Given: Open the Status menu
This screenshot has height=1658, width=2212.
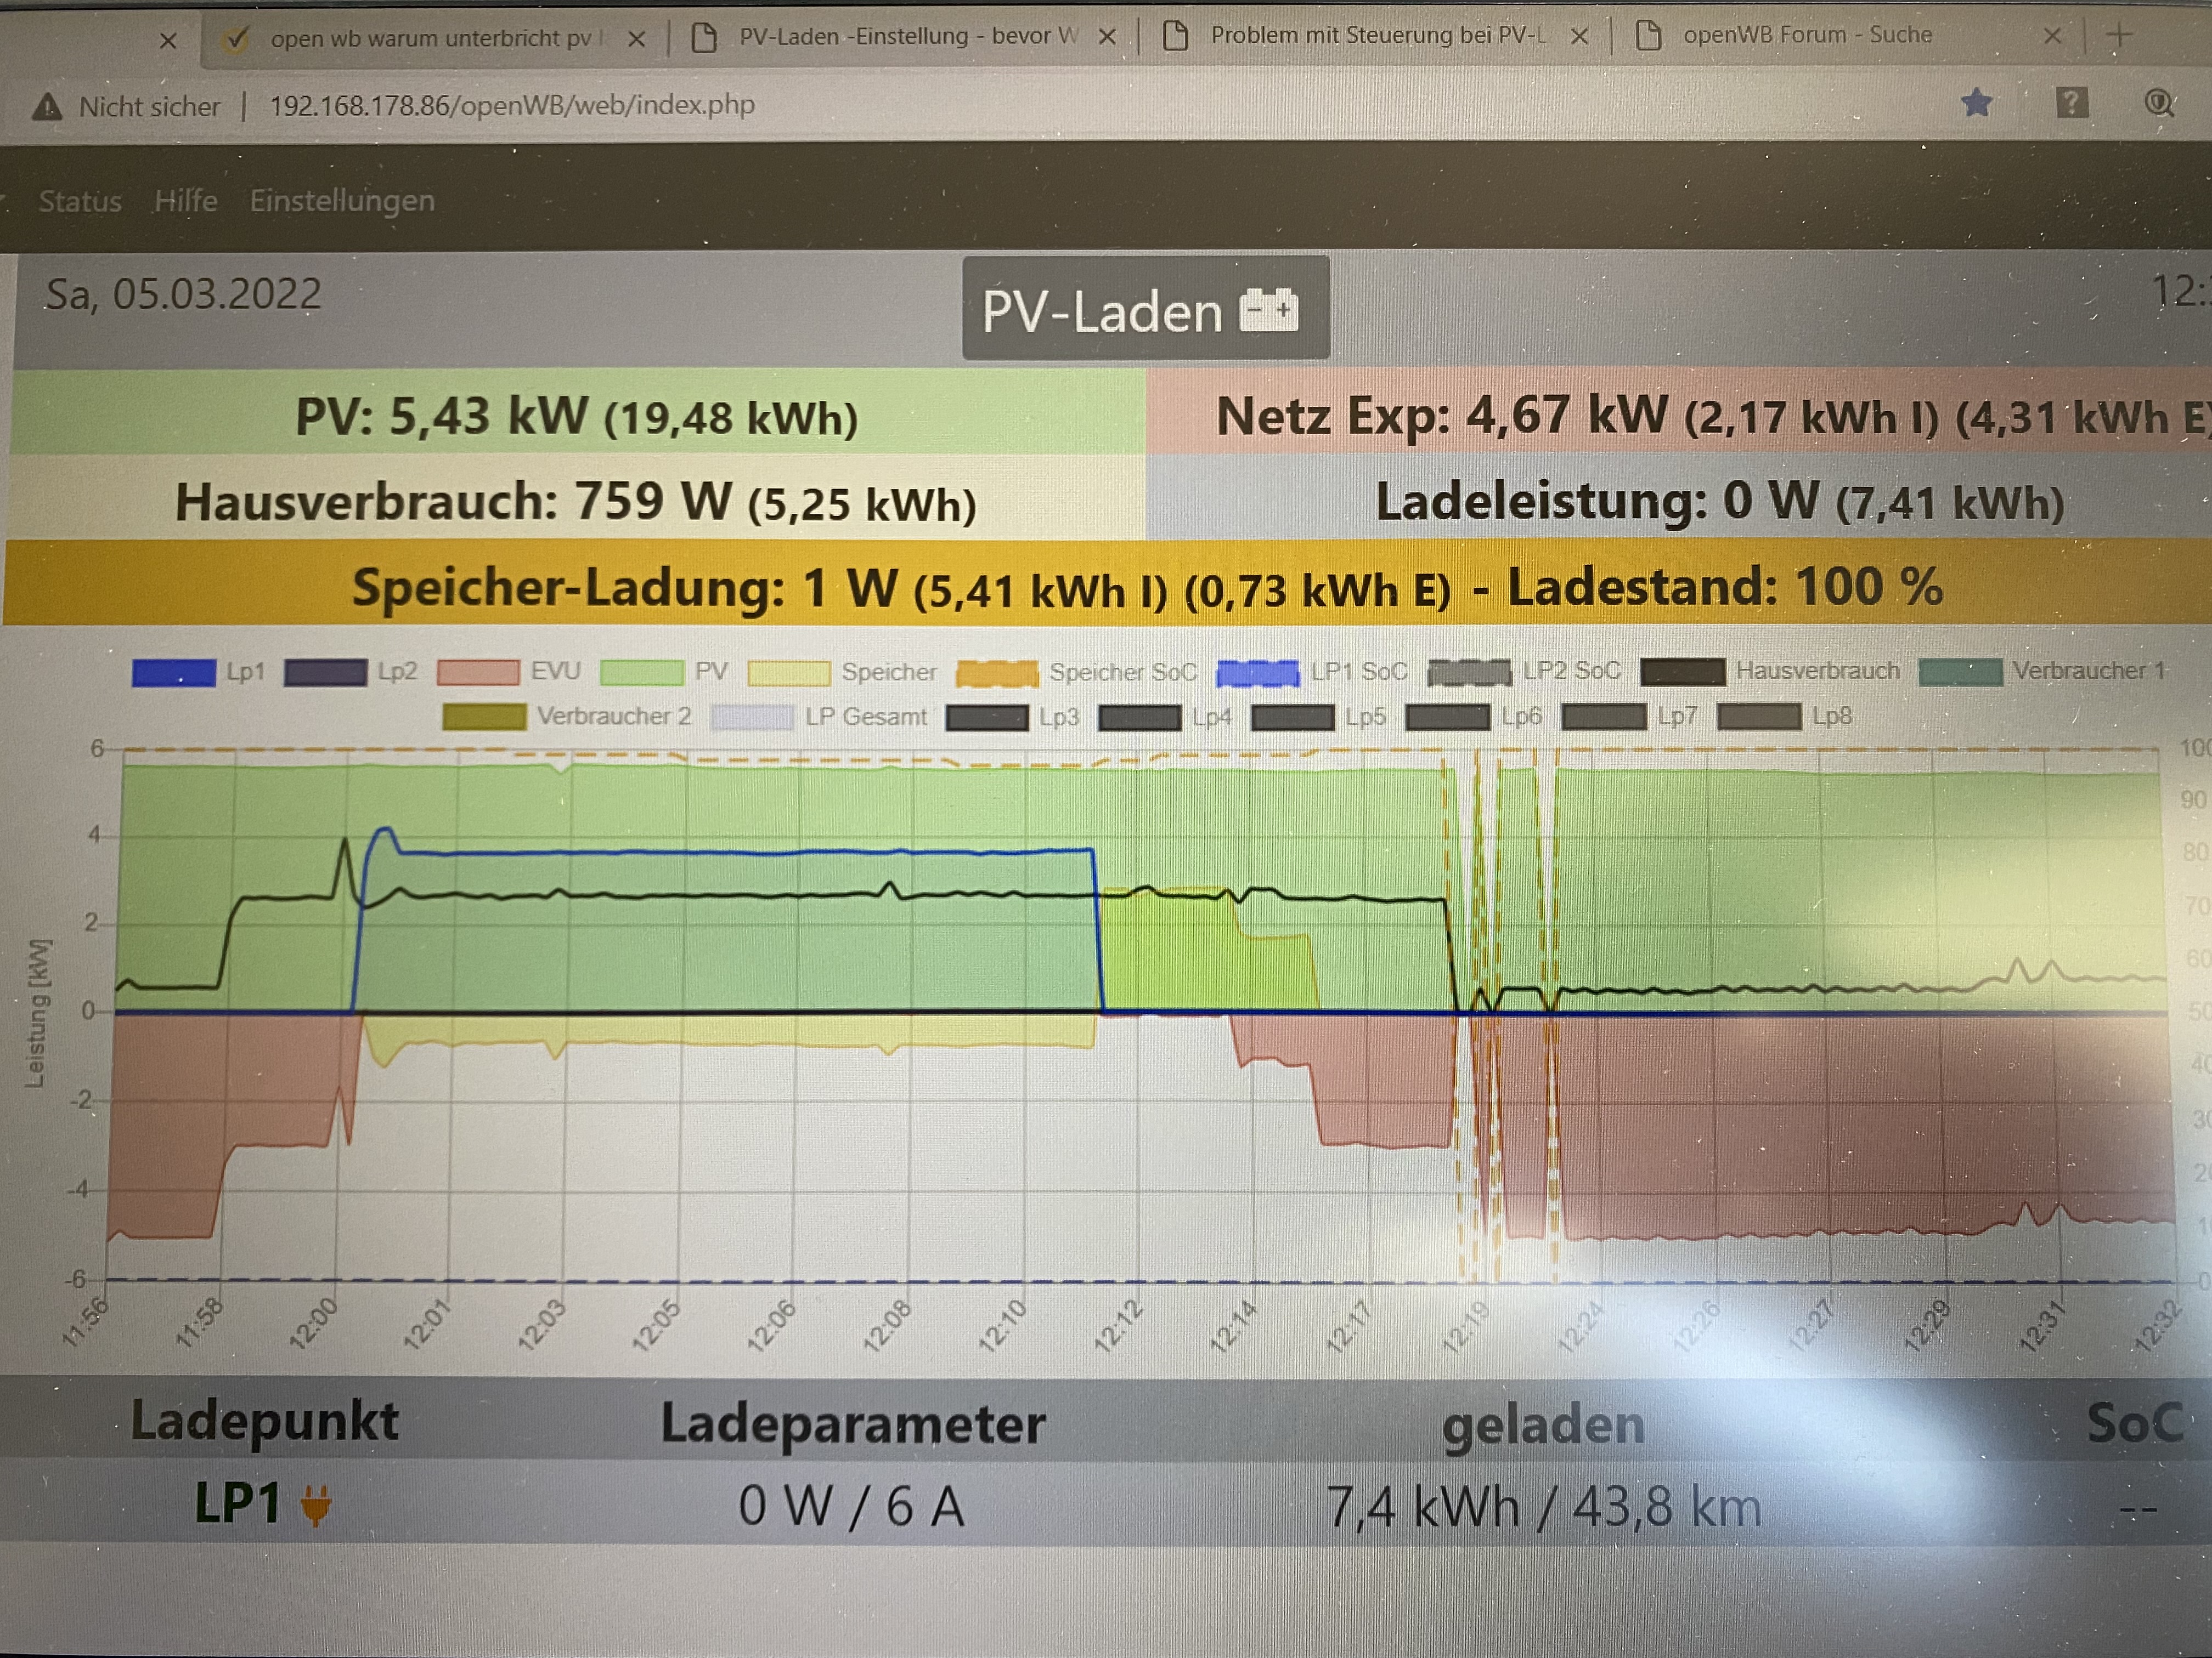Looking at the screenshot, I should pyautogui.click(x=80, y=201).
